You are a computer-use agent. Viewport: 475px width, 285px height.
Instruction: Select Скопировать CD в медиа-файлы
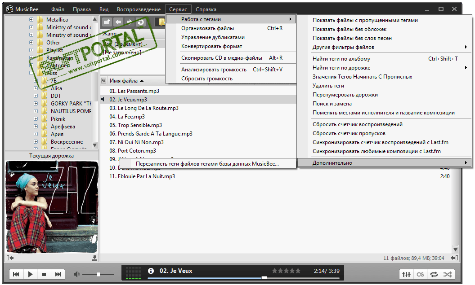231,58
